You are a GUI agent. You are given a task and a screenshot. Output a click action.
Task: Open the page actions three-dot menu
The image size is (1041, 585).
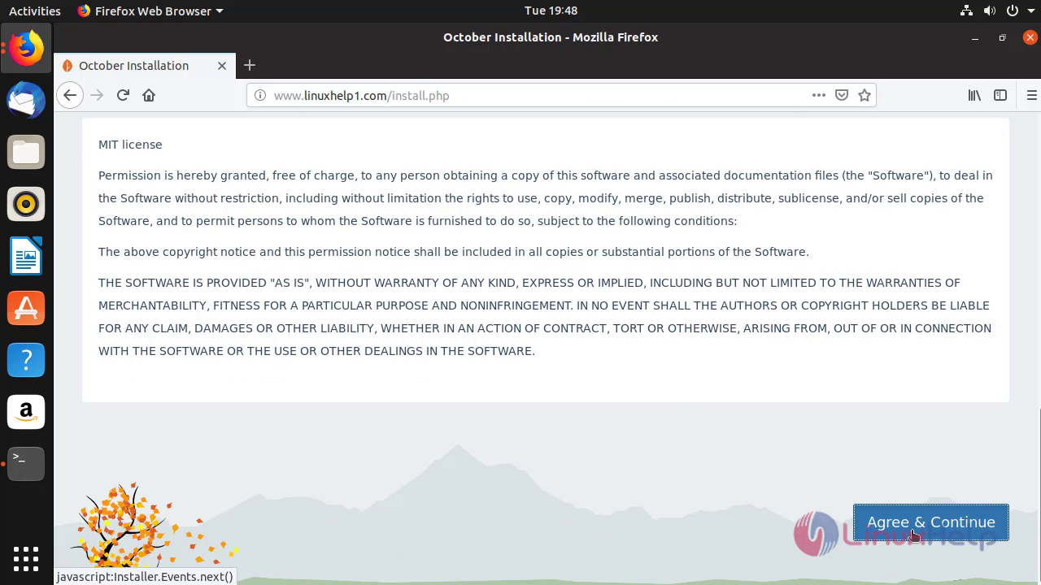(x=819, y=95)
